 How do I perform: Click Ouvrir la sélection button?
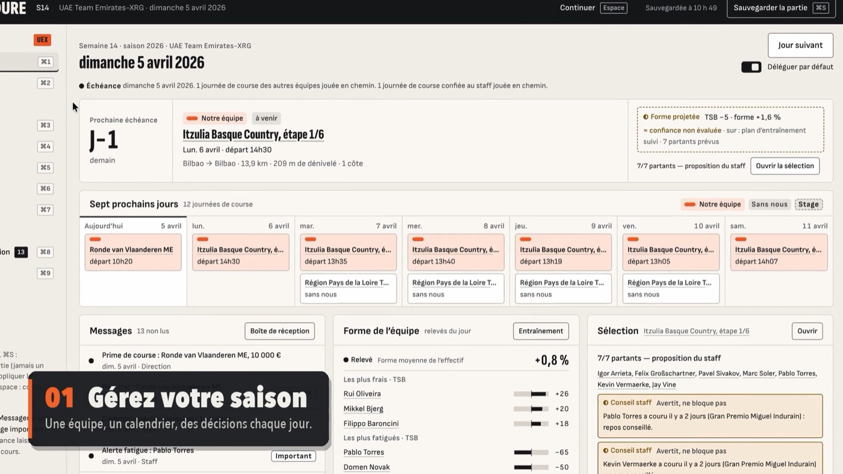(785, 166)
